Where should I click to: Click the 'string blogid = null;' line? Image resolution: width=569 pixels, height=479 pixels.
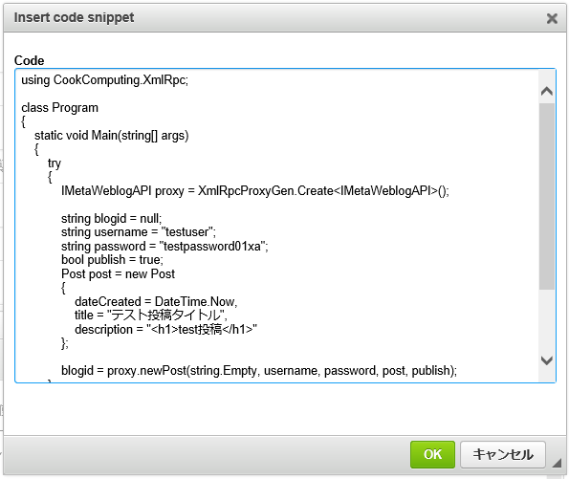click(x=111, y=218)
